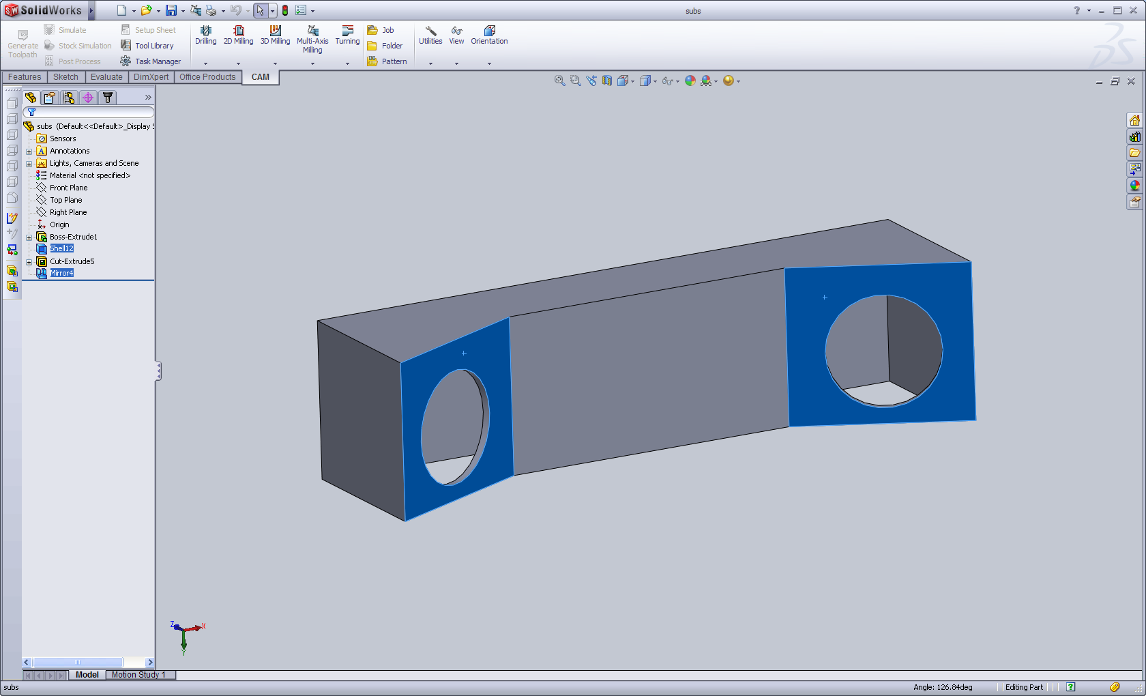Select the 2D Milling tool
Image resolution: width=1146 pixels, height=696 pixels.
tap(238, 35)
